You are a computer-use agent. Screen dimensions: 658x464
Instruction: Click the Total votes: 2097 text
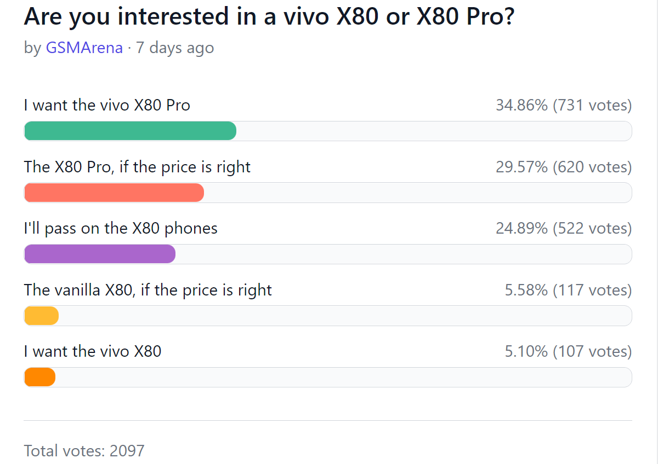click(84, 451)
